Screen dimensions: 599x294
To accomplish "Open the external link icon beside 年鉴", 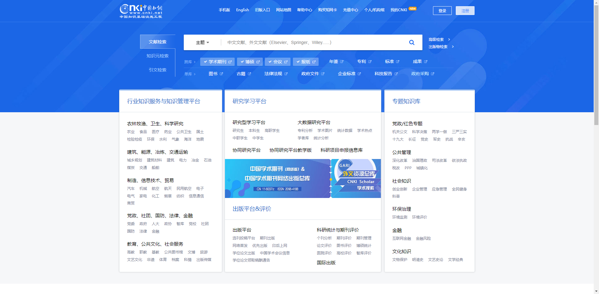I will (x=342, y=62).
